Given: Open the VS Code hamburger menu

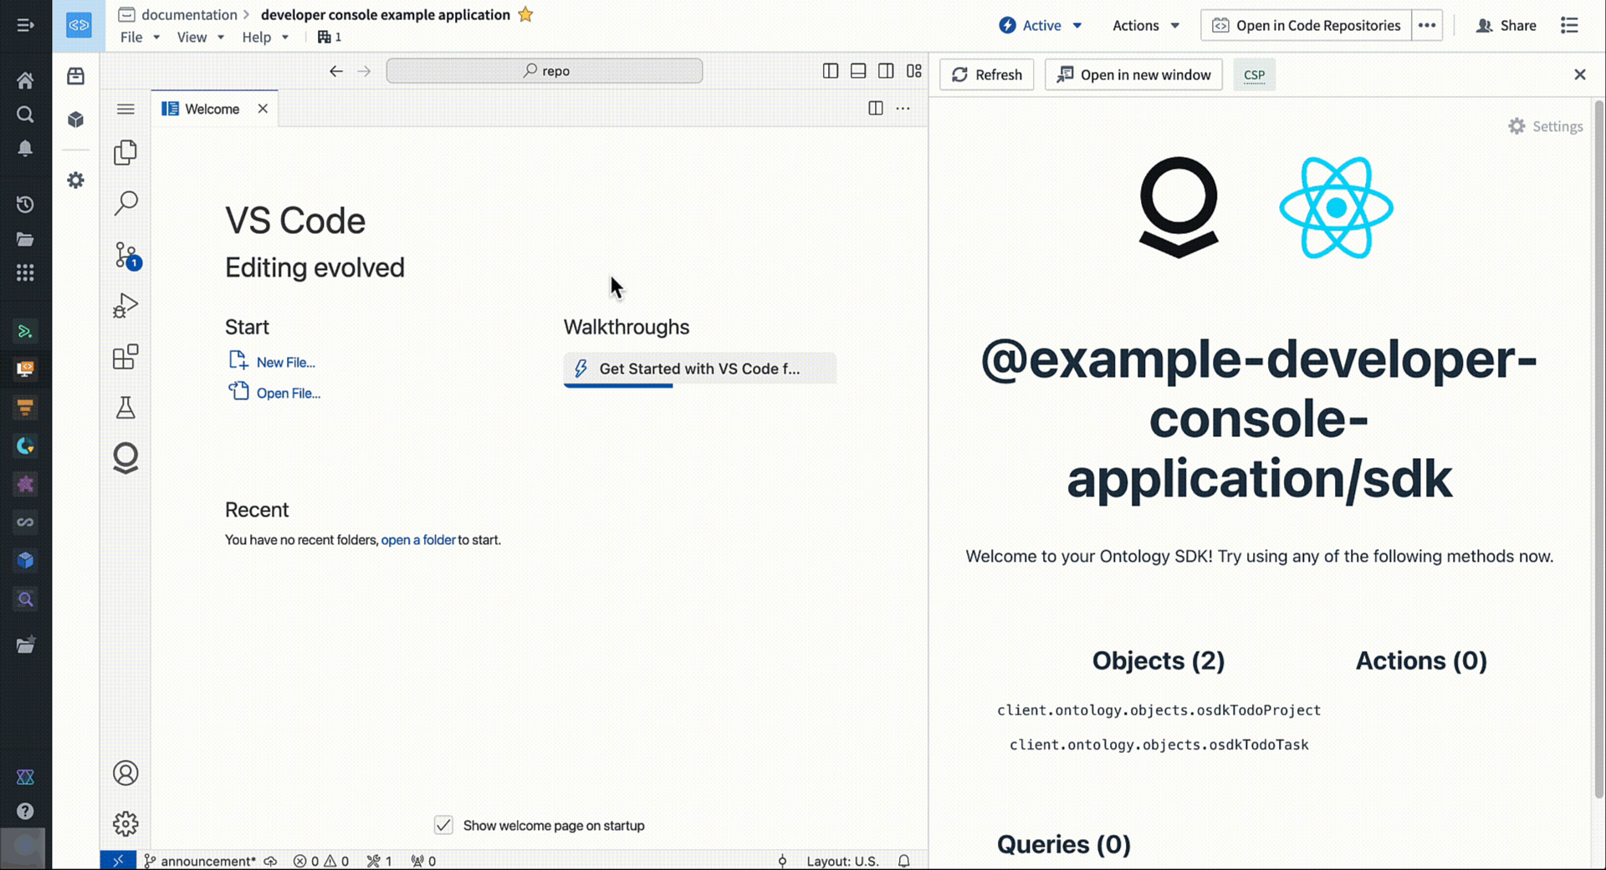Looking at the screenshot, I should tap(125, 109).
